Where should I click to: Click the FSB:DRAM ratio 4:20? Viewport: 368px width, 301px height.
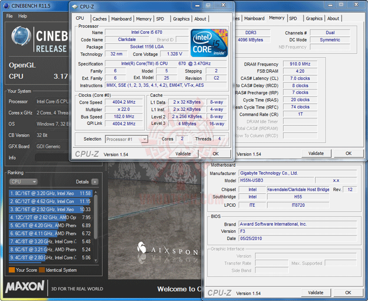point(300,71)
